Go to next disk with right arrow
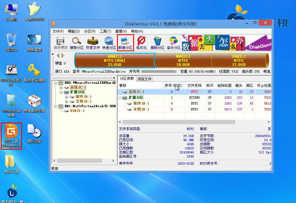 63,55
